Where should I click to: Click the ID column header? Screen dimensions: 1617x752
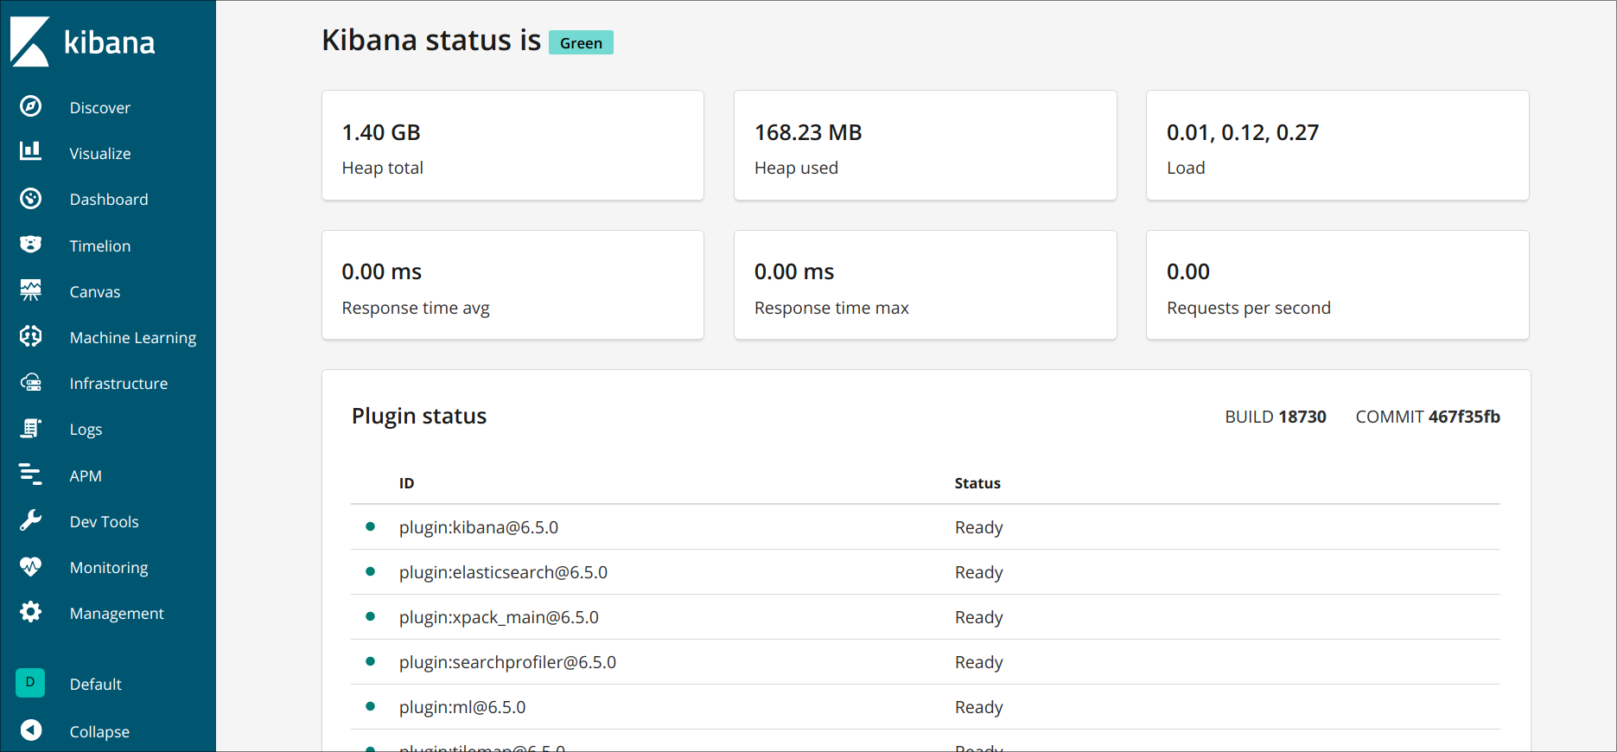coord(406,483)
